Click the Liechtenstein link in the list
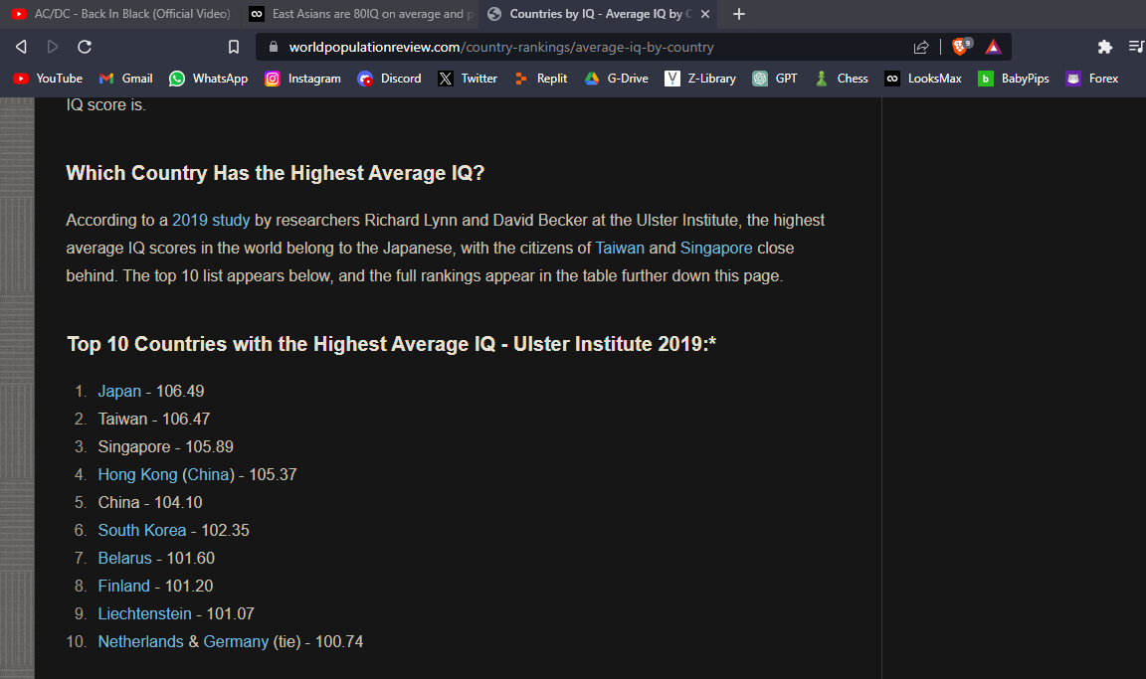1146x679 pixels. [144, 613]
